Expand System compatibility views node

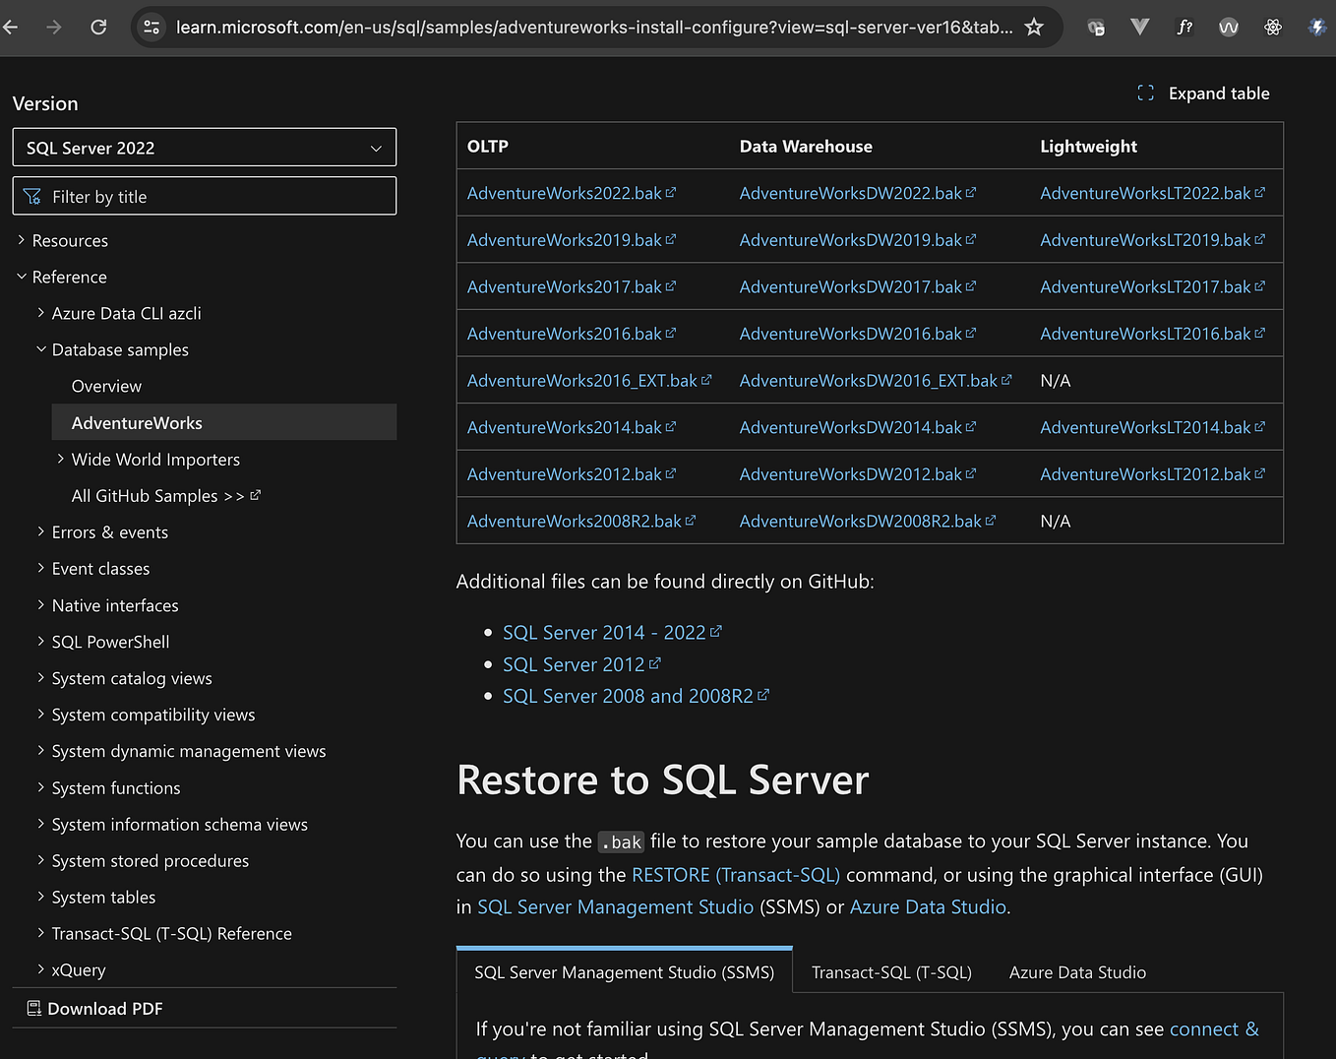(41, 715)
